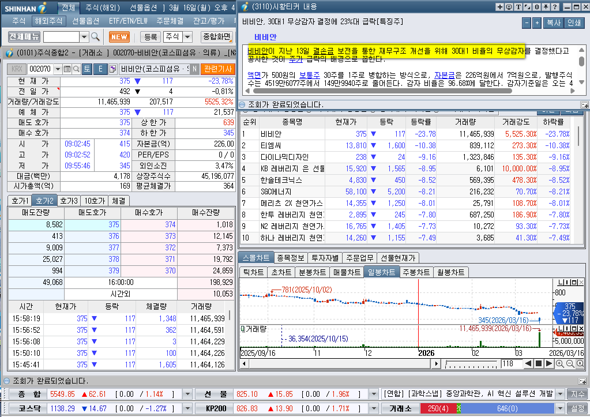Select 티엠씨 row in ranking table
590x417 pixels.
click(x=406, y=146)
